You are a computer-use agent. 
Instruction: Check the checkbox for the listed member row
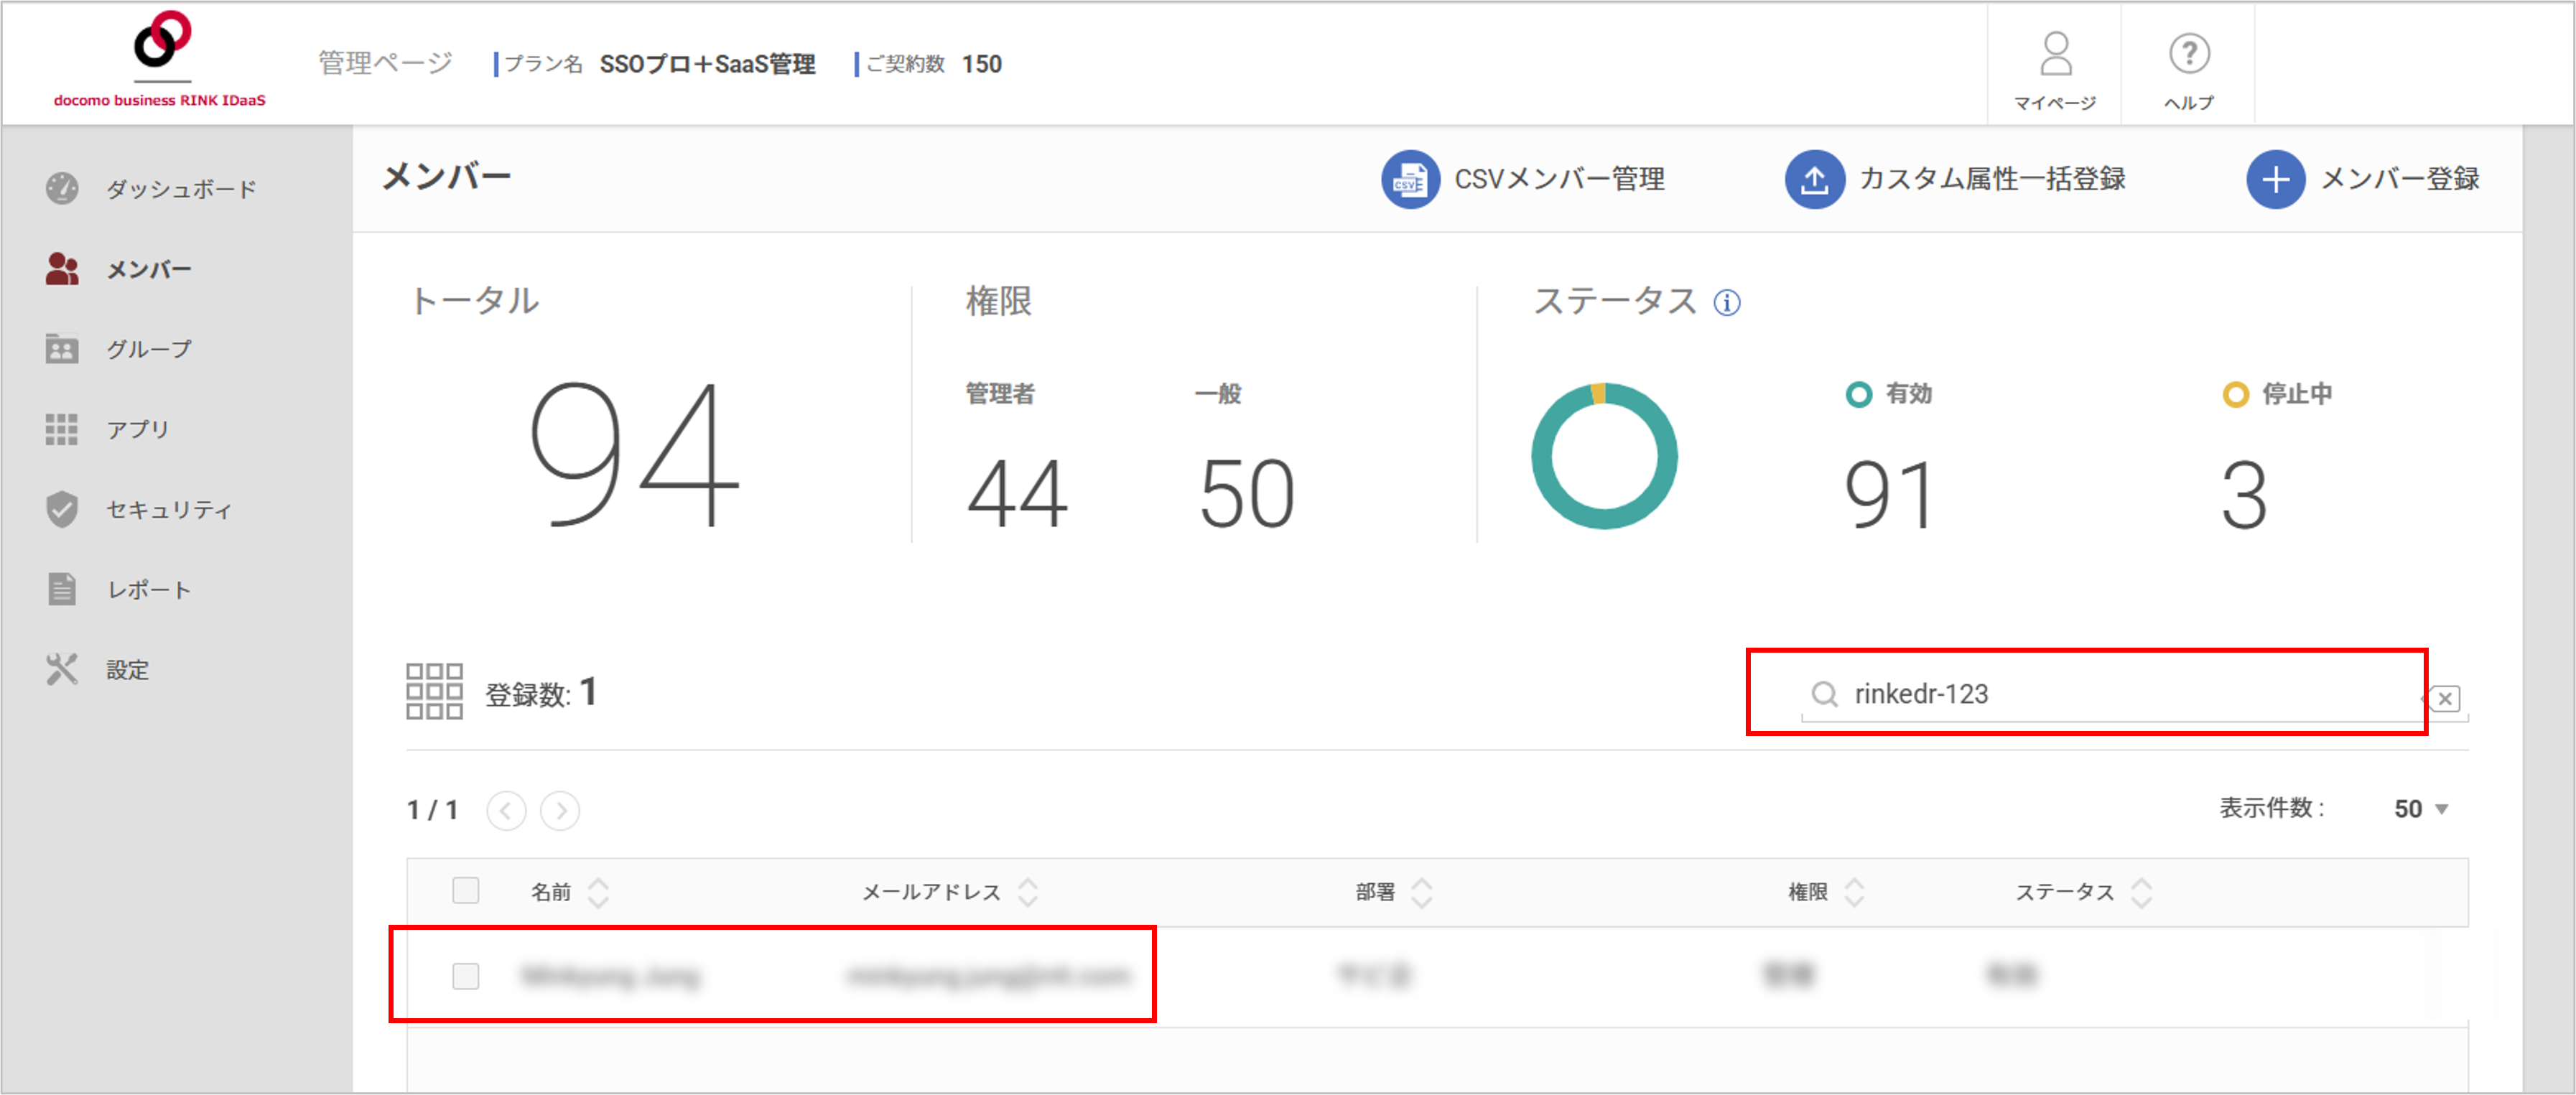coord(466,976)
